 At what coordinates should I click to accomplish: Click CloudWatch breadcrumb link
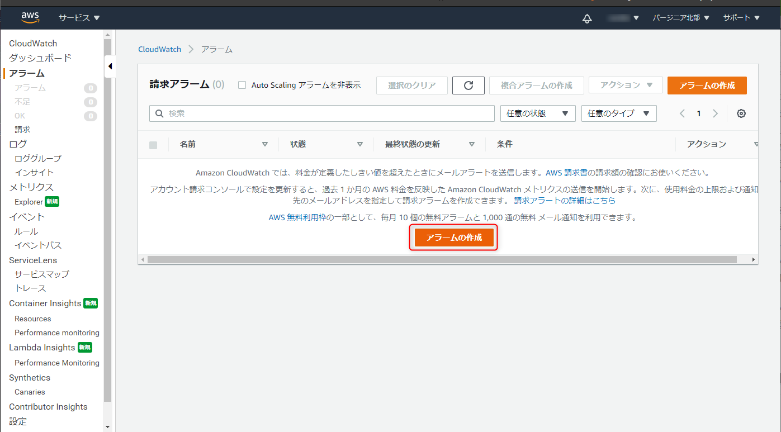pyautogui.click(x=160, y=49)
